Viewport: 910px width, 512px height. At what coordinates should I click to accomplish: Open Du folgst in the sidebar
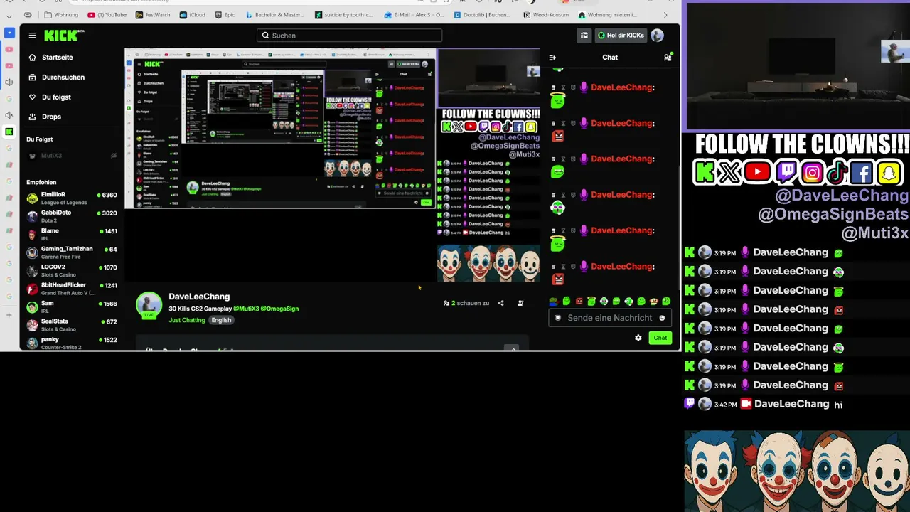pyautogui.click(x=49, y=97)
